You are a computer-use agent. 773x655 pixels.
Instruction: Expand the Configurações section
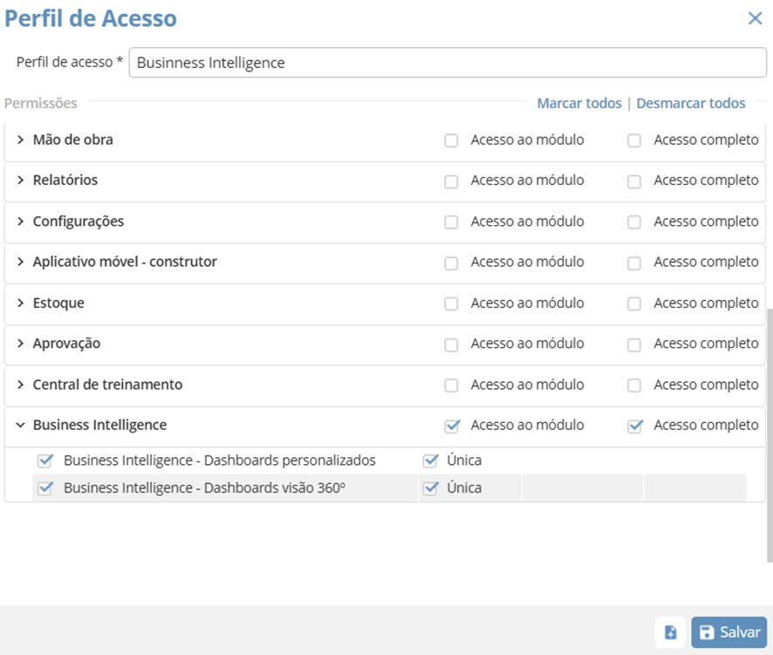click(x=21, y=222)
